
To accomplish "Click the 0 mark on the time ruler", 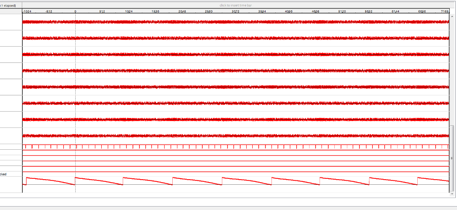I will (x=75, y=11).
